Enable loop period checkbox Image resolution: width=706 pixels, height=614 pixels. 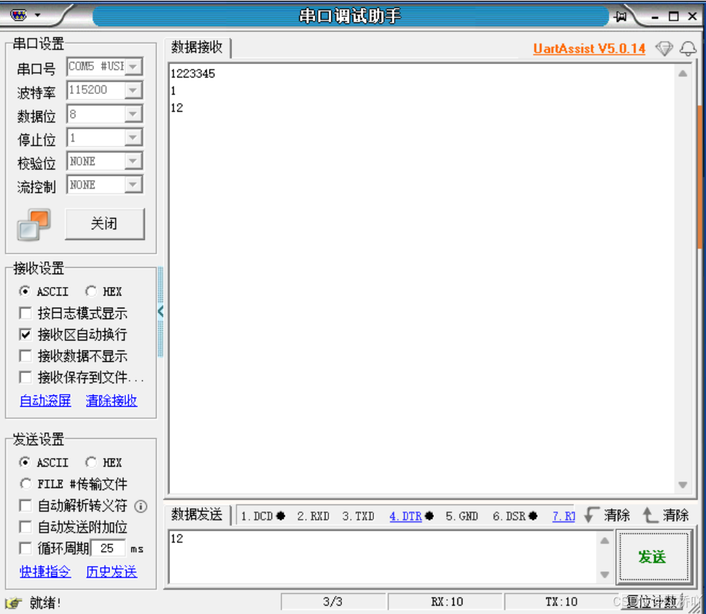pos(25,548)
